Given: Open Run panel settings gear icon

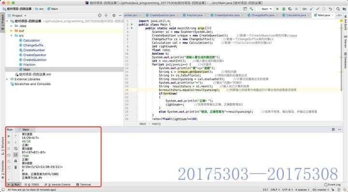Looking at the screenshot, I should pos(333,129).
